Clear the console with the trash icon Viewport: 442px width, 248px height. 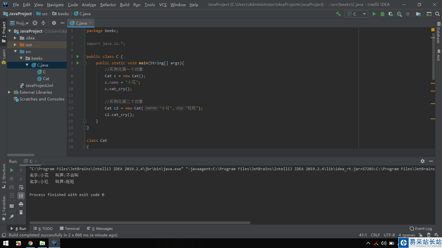click(21, 212)
